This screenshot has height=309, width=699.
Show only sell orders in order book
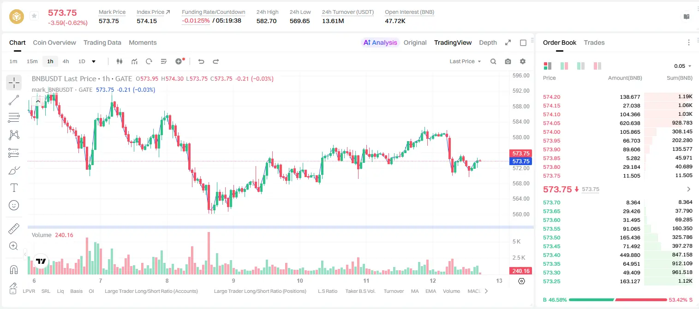coord(597,66)
